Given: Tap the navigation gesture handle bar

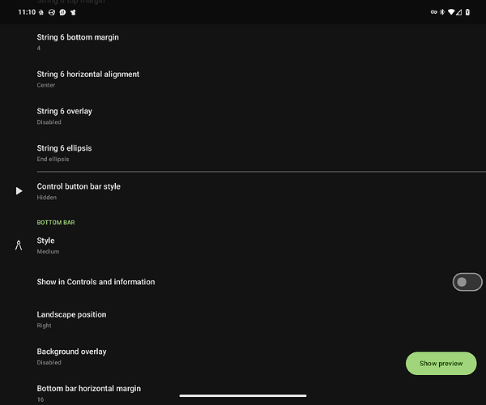Looking at the screenshot, I should (x=243, y=396).
